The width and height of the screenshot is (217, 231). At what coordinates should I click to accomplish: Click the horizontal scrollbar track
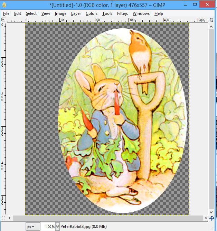click(108, 218)
